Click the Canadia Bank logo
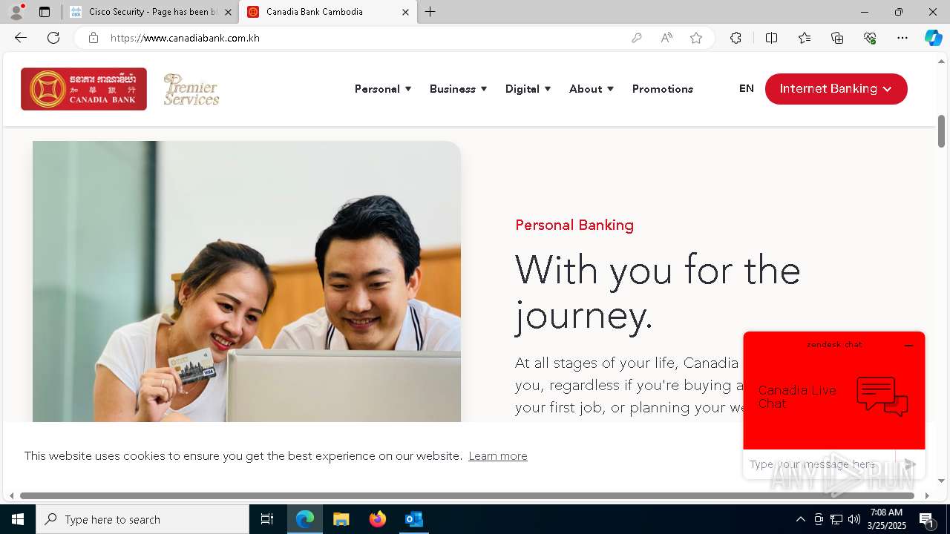Viewport: 950px width, 534px height. pos(84,89)
